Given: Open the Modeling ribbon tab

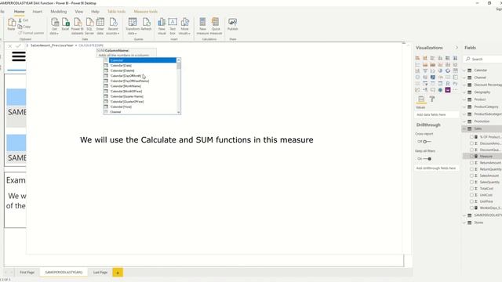Looking at the screenshot, I should (59, 12).
